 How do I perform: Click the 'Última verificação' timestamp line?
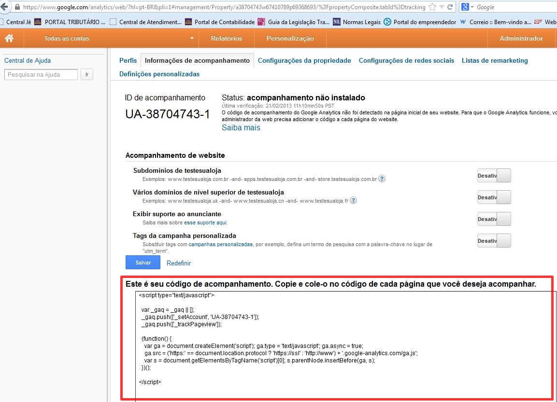tap(278, 106)
